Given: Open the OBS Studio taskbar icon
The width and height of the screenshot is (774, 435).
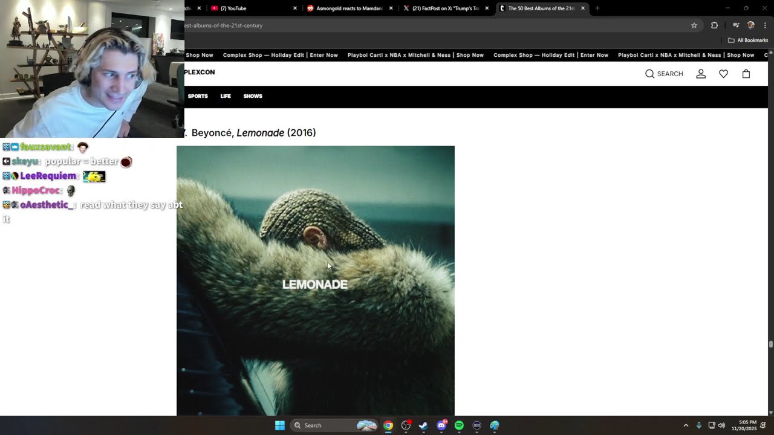Looking at the screenshot, I should pos(406,425).
